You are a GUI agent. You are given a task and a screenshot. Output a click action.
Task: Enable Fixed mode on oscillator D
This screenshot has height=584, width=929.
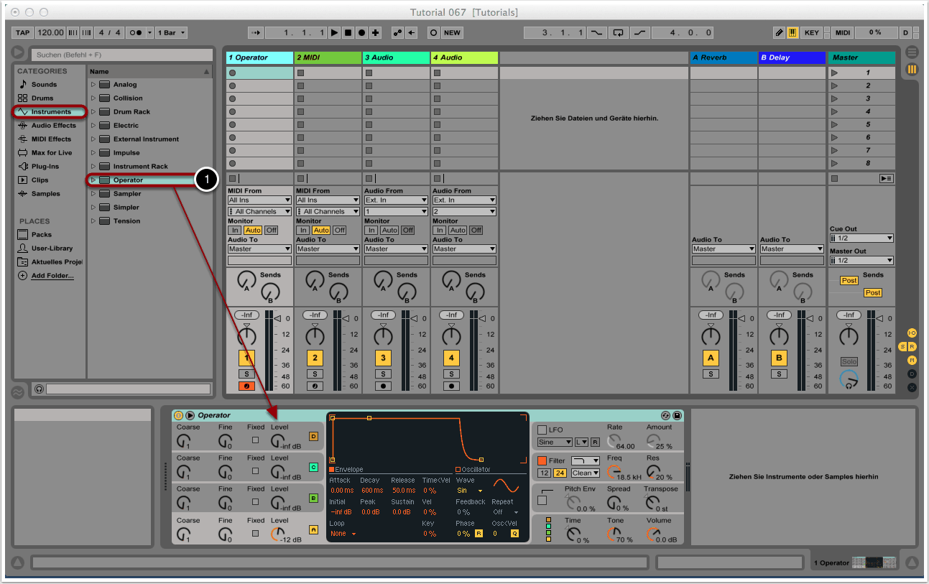point(255,439)
